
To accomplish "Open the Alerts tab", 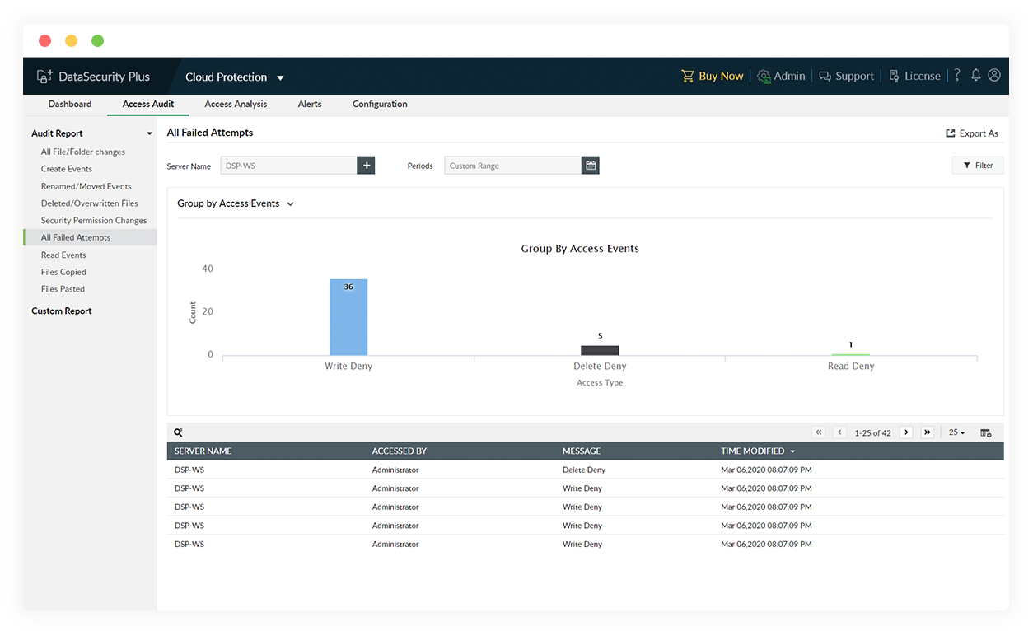I will (x=310, y=105).
